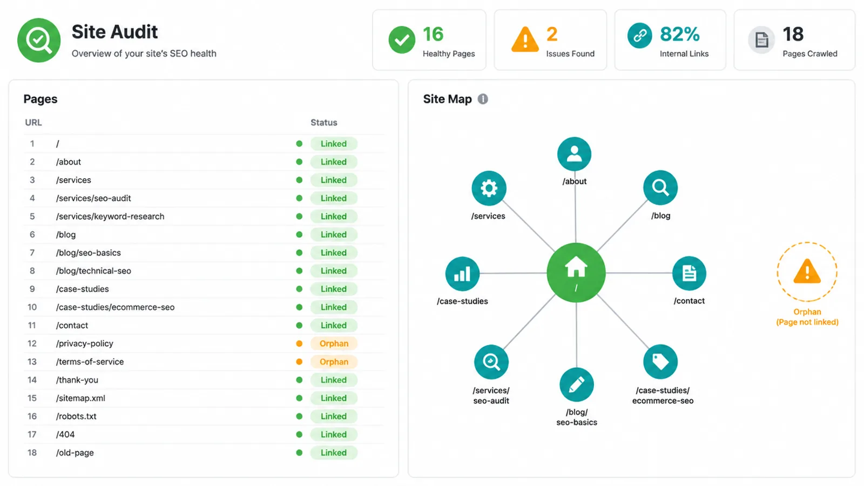Open the /services/keyword-research page row

(204, 217)
